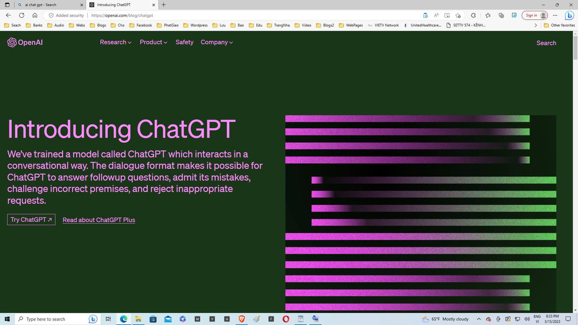Open Read about ChatGPT Plus link
Screen dimensions: 578x325
point(99,220)
